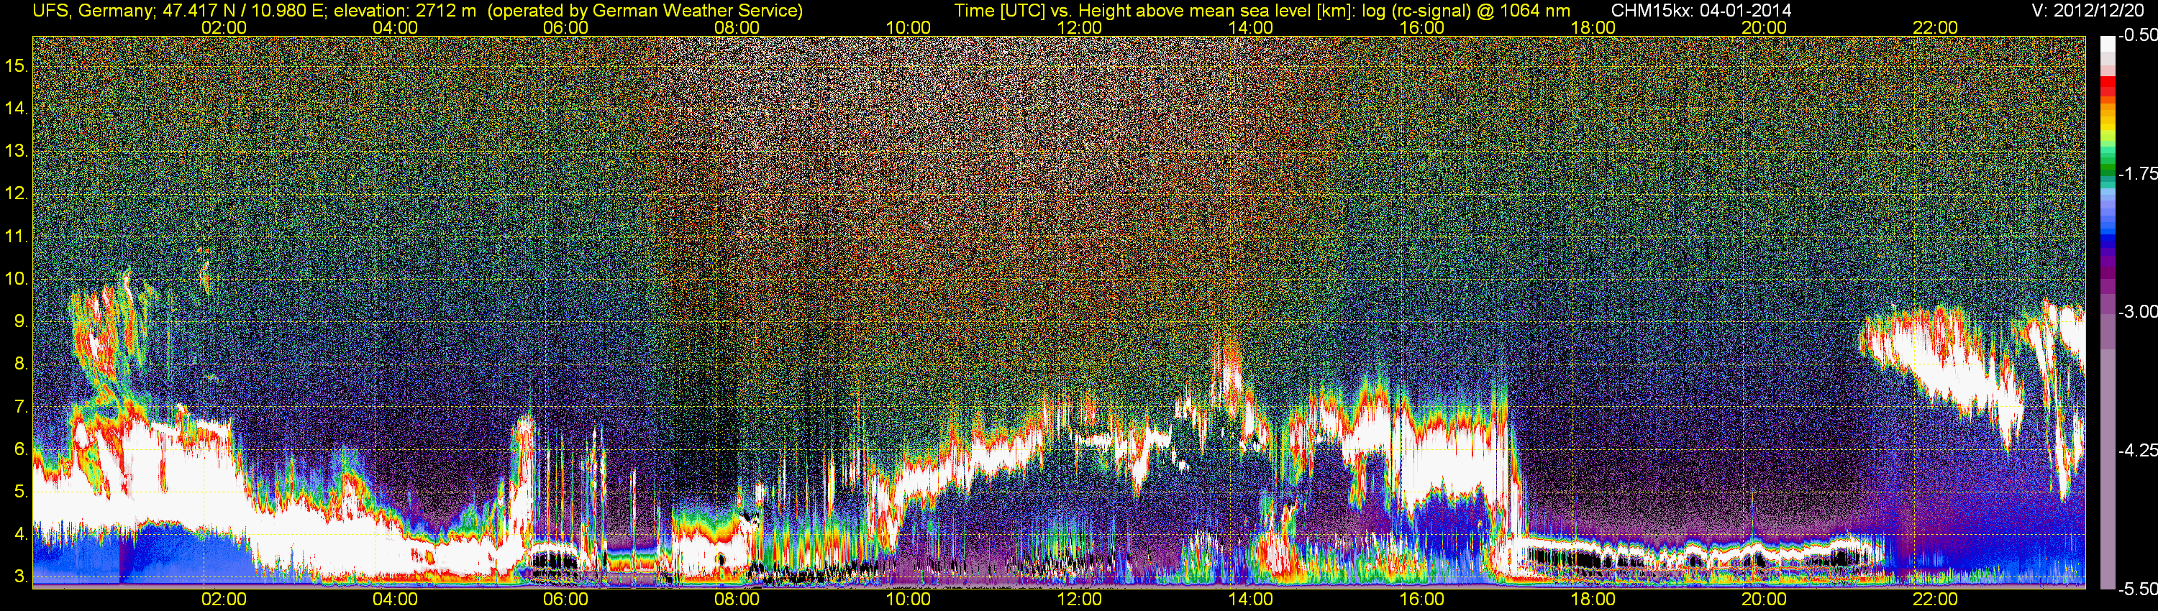Click the "14." height axis label
The width and height of the screenshot is (2158, 611).
click(x=17, y=108)
